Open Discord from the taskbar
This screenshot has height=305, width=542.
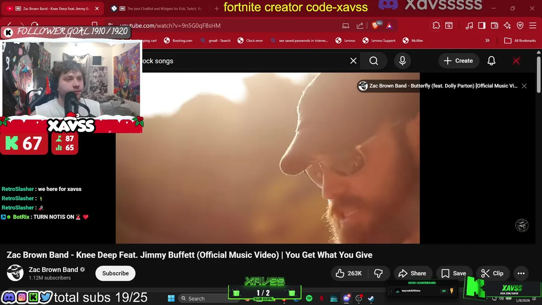pyautogui.click(x=346, y=298)
